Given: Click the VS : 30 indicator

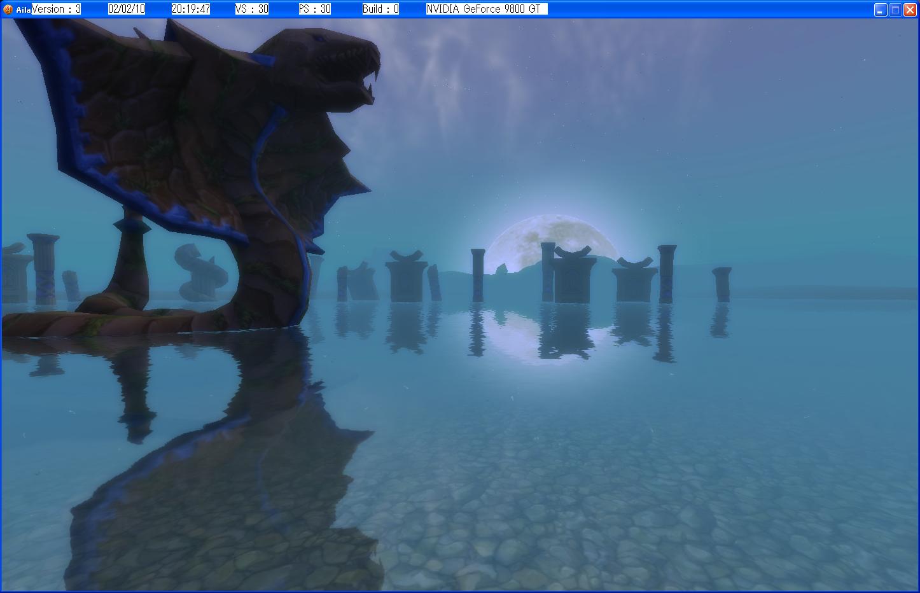Looking at the screenshot, I should [x=252, y=9].
